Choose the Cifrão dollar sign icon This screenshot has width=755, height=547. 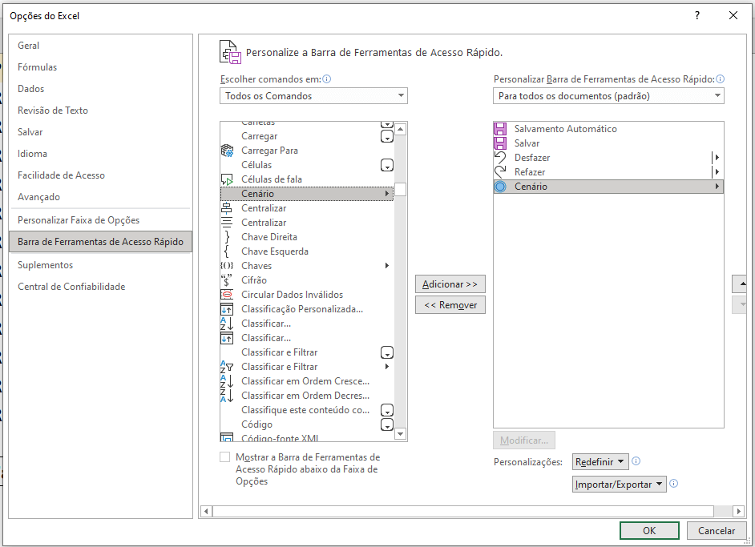tap(227, 280)
